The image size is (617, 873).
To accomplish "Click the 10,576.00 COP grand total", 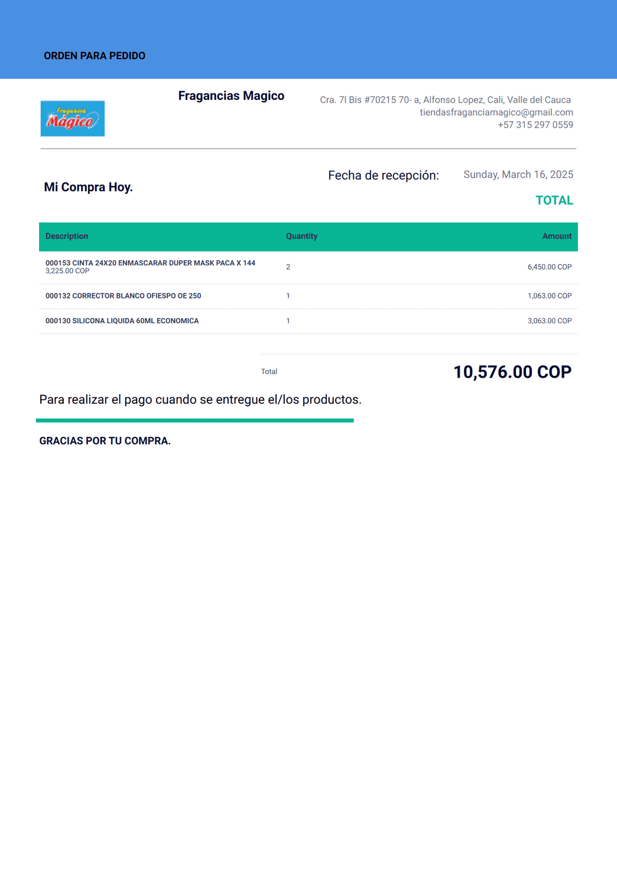I will [512, 372].
